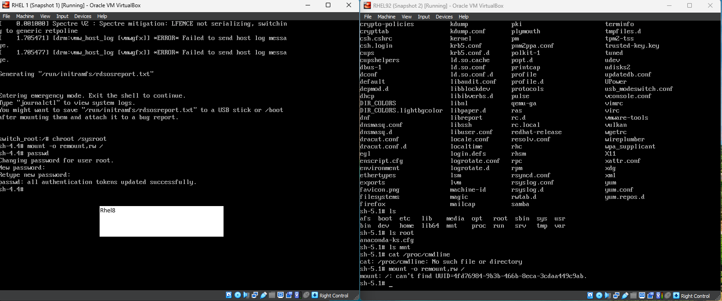This screenshot has height=301, width=722.
Task: Click 'yum.repos.d' entry in RHEL92 listing
Action: point(625,197)
